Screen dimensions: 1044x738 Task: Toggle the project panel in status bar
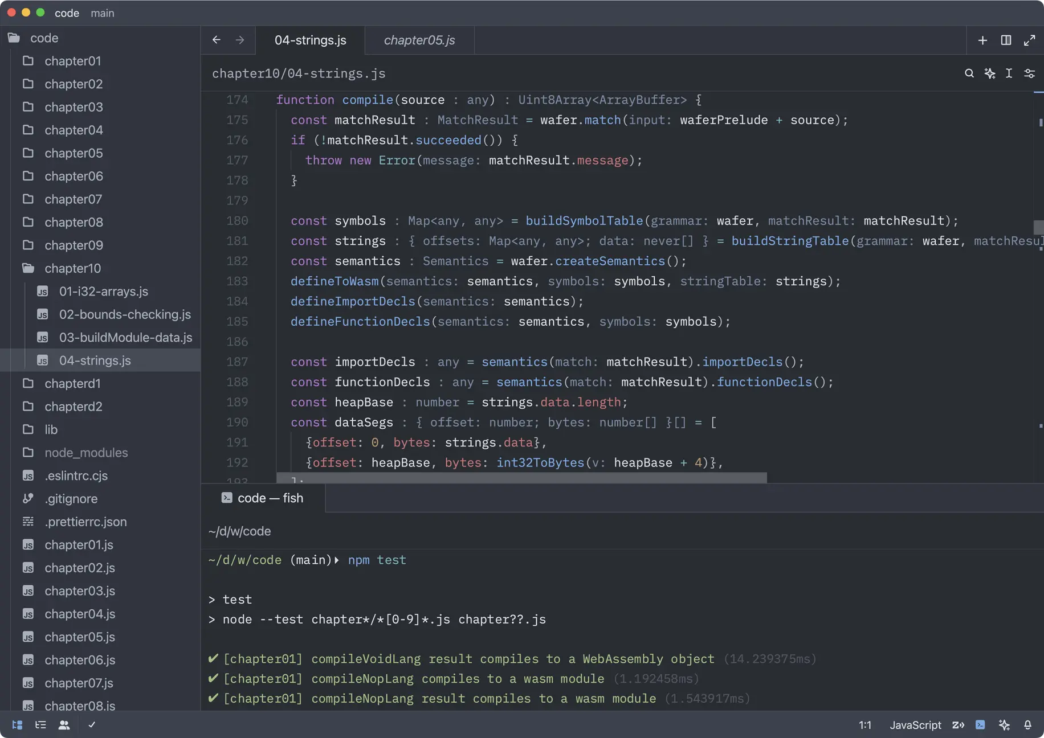point(17,725)
